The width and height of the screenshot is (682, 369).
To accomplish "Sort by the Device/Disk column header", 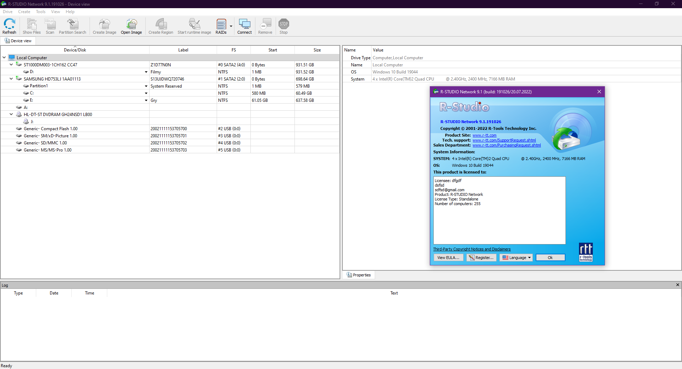I will (x=75, y=50).
